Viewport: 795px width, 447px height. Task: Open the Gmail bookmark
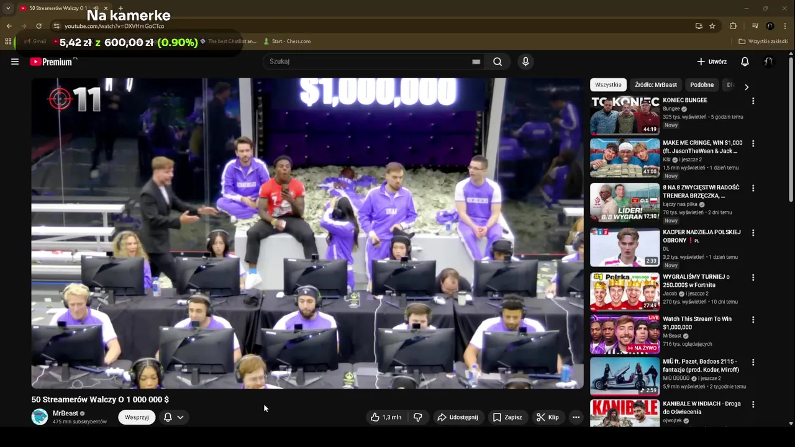[x=35, y=42]
